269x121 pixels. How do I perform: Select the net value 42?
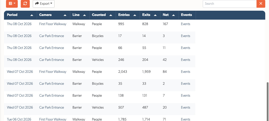(x=165, y=60)
